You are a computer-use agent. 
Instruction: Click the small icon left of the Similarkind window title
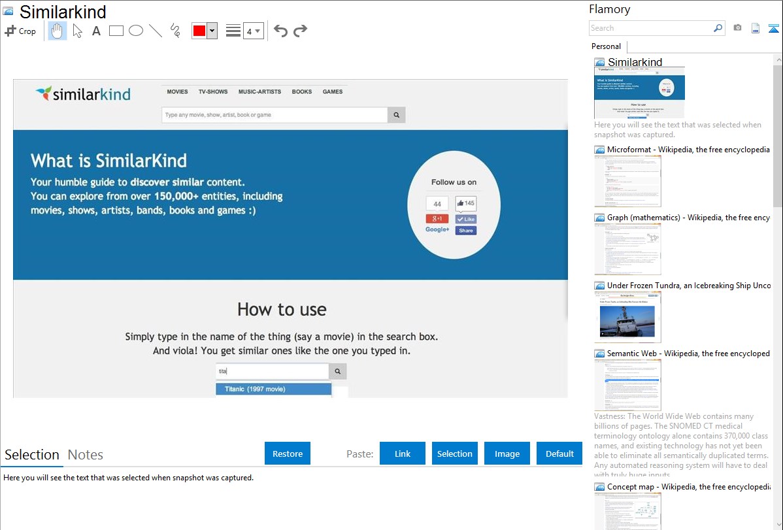8,11
